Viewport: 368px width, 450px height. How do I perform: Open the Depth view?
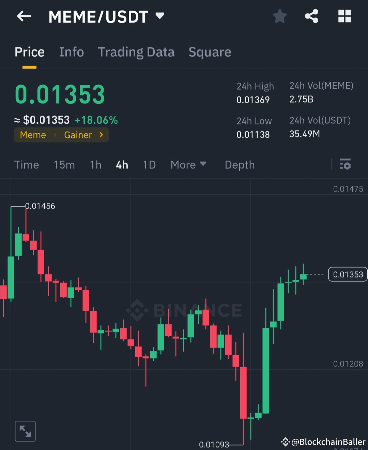pyautogui.click(x=240, y=165)
